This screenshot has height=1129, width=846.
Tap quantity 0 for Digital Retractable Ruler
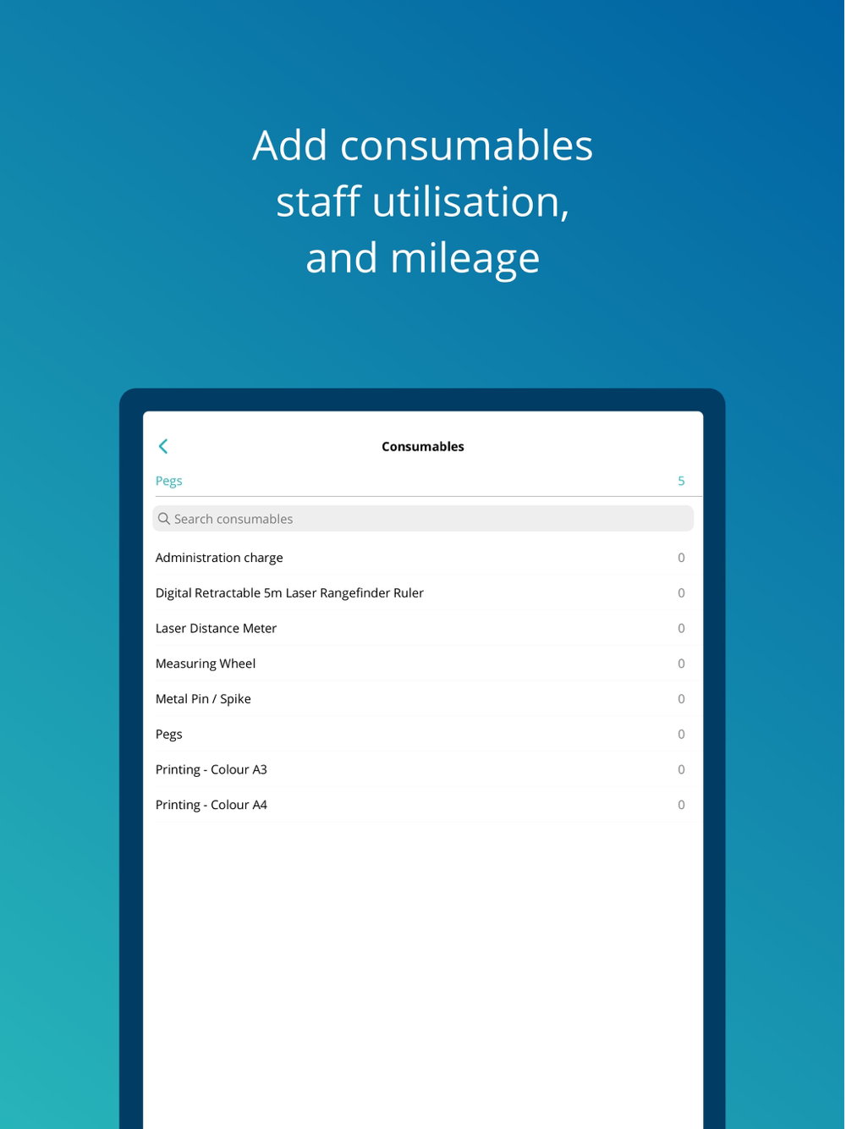681,593
